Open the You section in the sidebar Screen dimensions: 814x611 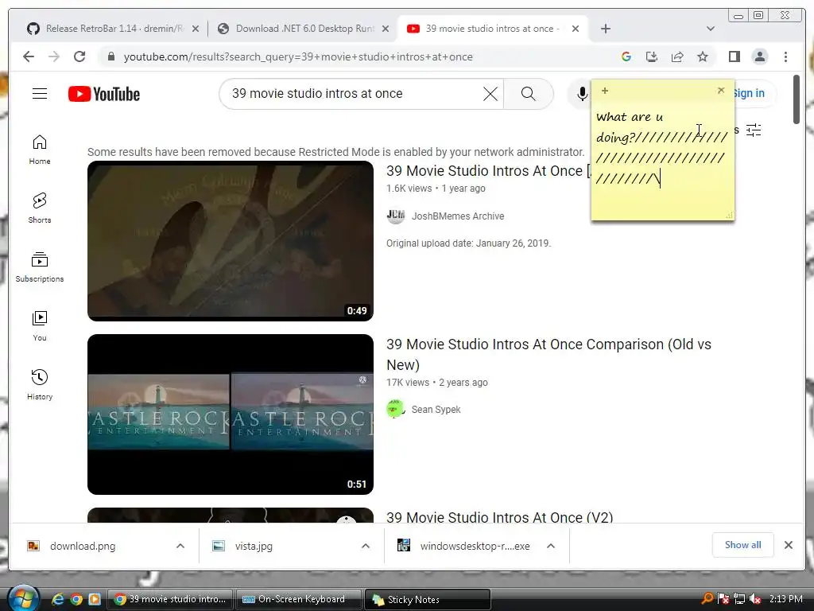click(40, 325)
